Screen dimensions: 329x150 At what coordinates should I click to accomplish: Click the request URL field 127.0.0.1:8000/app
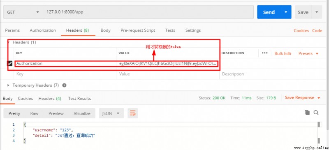point(148,12)
